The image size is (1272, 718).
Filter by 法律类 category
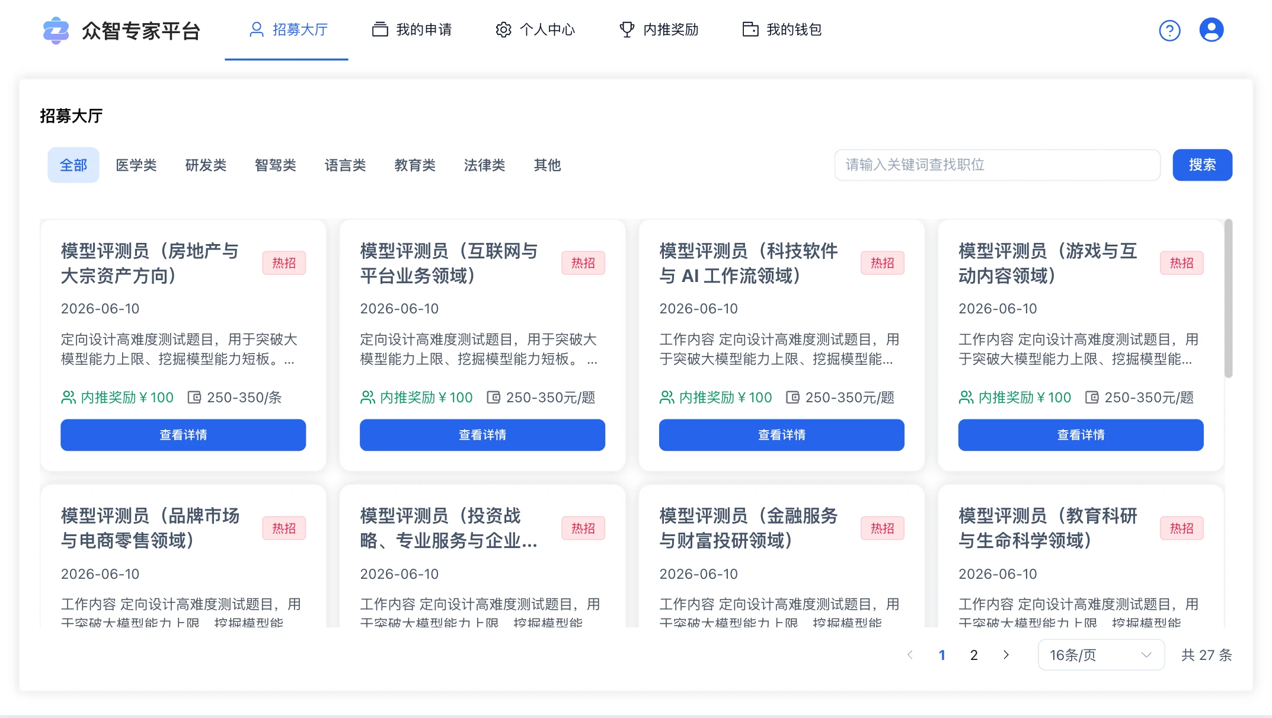coord(485,165)
